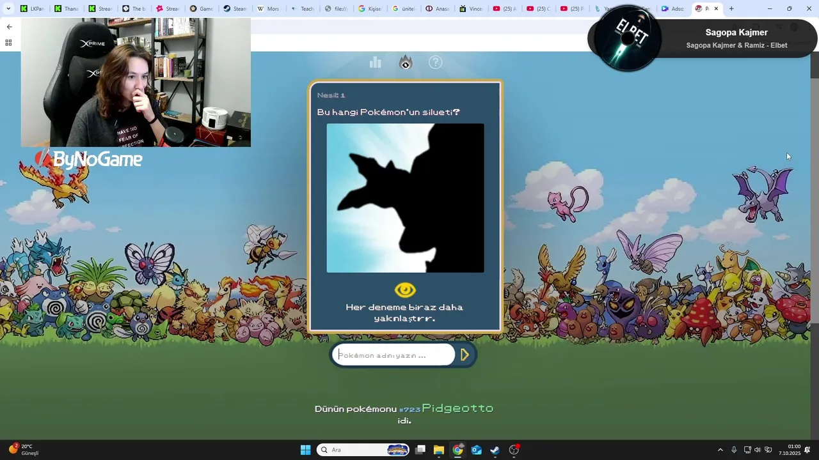Switch to the Game tab

(202, 9)
